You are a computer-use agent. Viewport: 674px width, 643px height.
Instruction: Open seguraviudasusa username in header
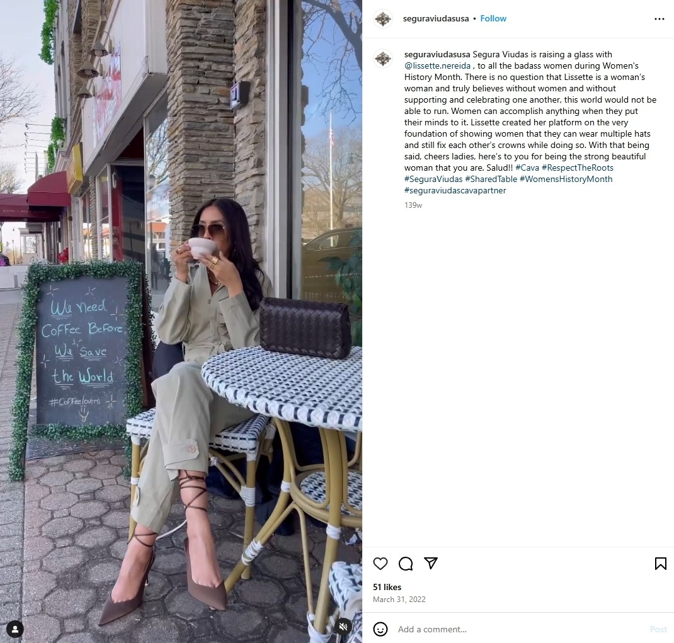point(435,18)
